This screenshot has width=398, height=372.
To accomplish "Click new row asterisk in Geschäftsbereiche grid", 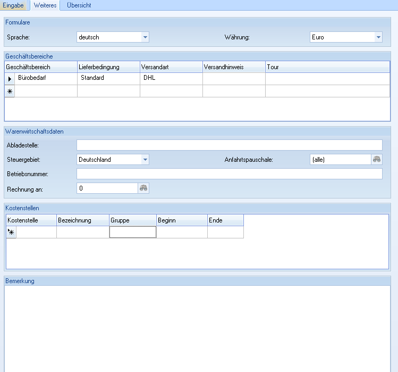I will click(10, 91).
